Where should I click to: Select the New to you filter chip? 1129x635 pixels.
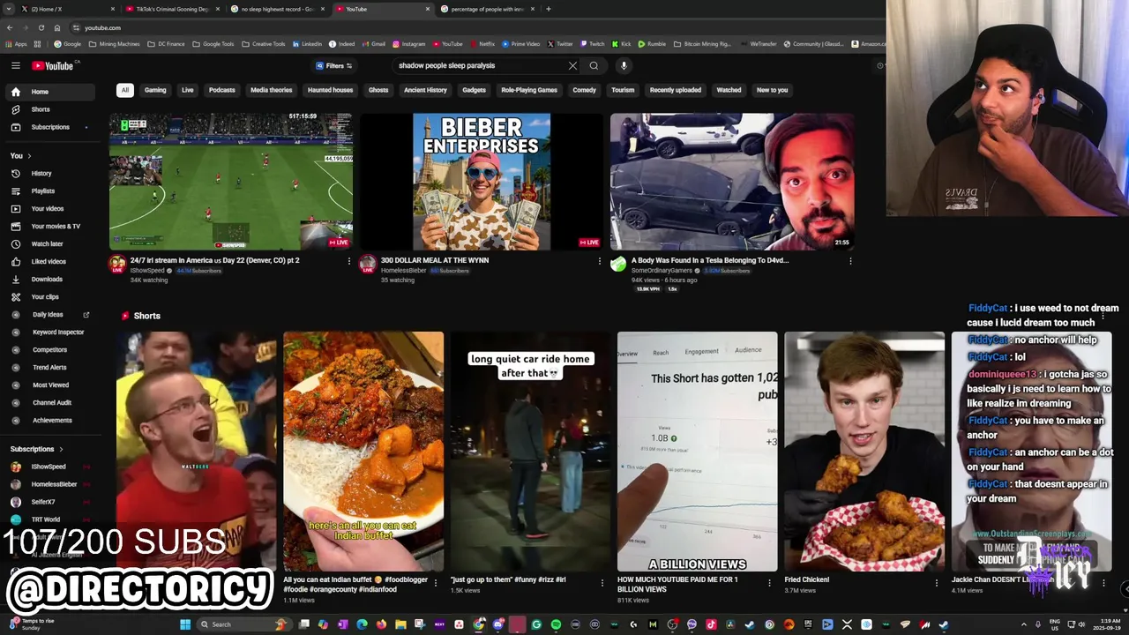click(x=772, y=90)
